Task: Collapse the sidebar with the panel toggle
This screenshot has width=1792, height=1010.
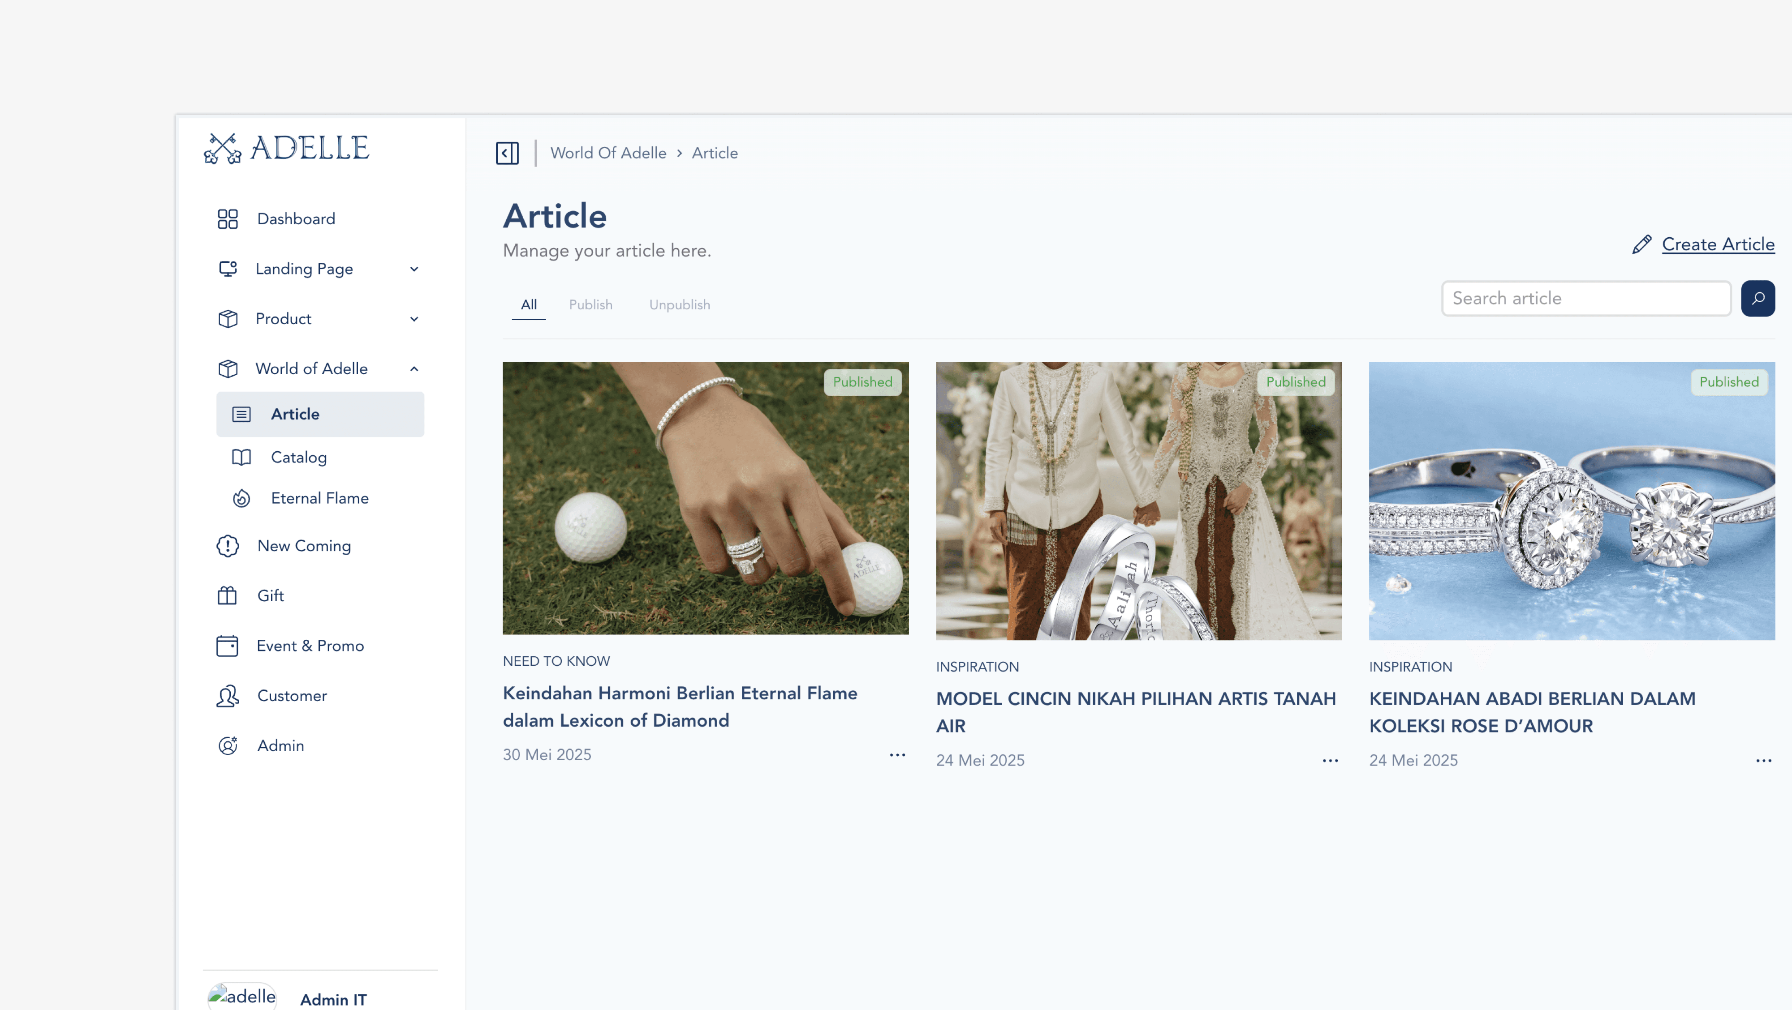Action: click(507, 152)
